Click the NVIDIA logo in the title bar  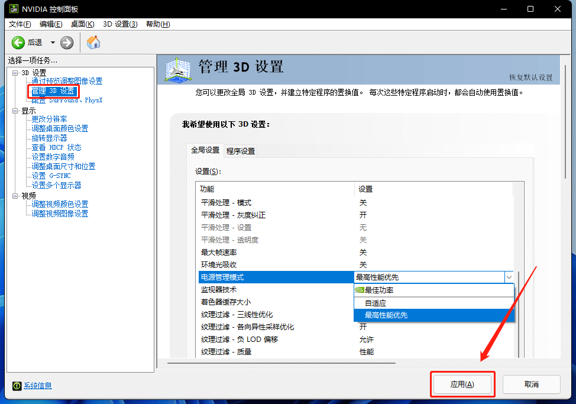(x=13, y=9)
